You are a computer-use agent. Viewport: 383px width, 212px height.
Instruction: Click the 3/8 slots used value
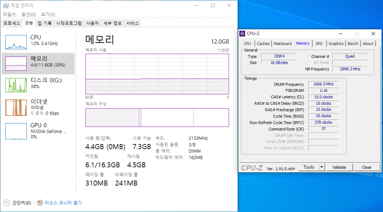[192, 145]
